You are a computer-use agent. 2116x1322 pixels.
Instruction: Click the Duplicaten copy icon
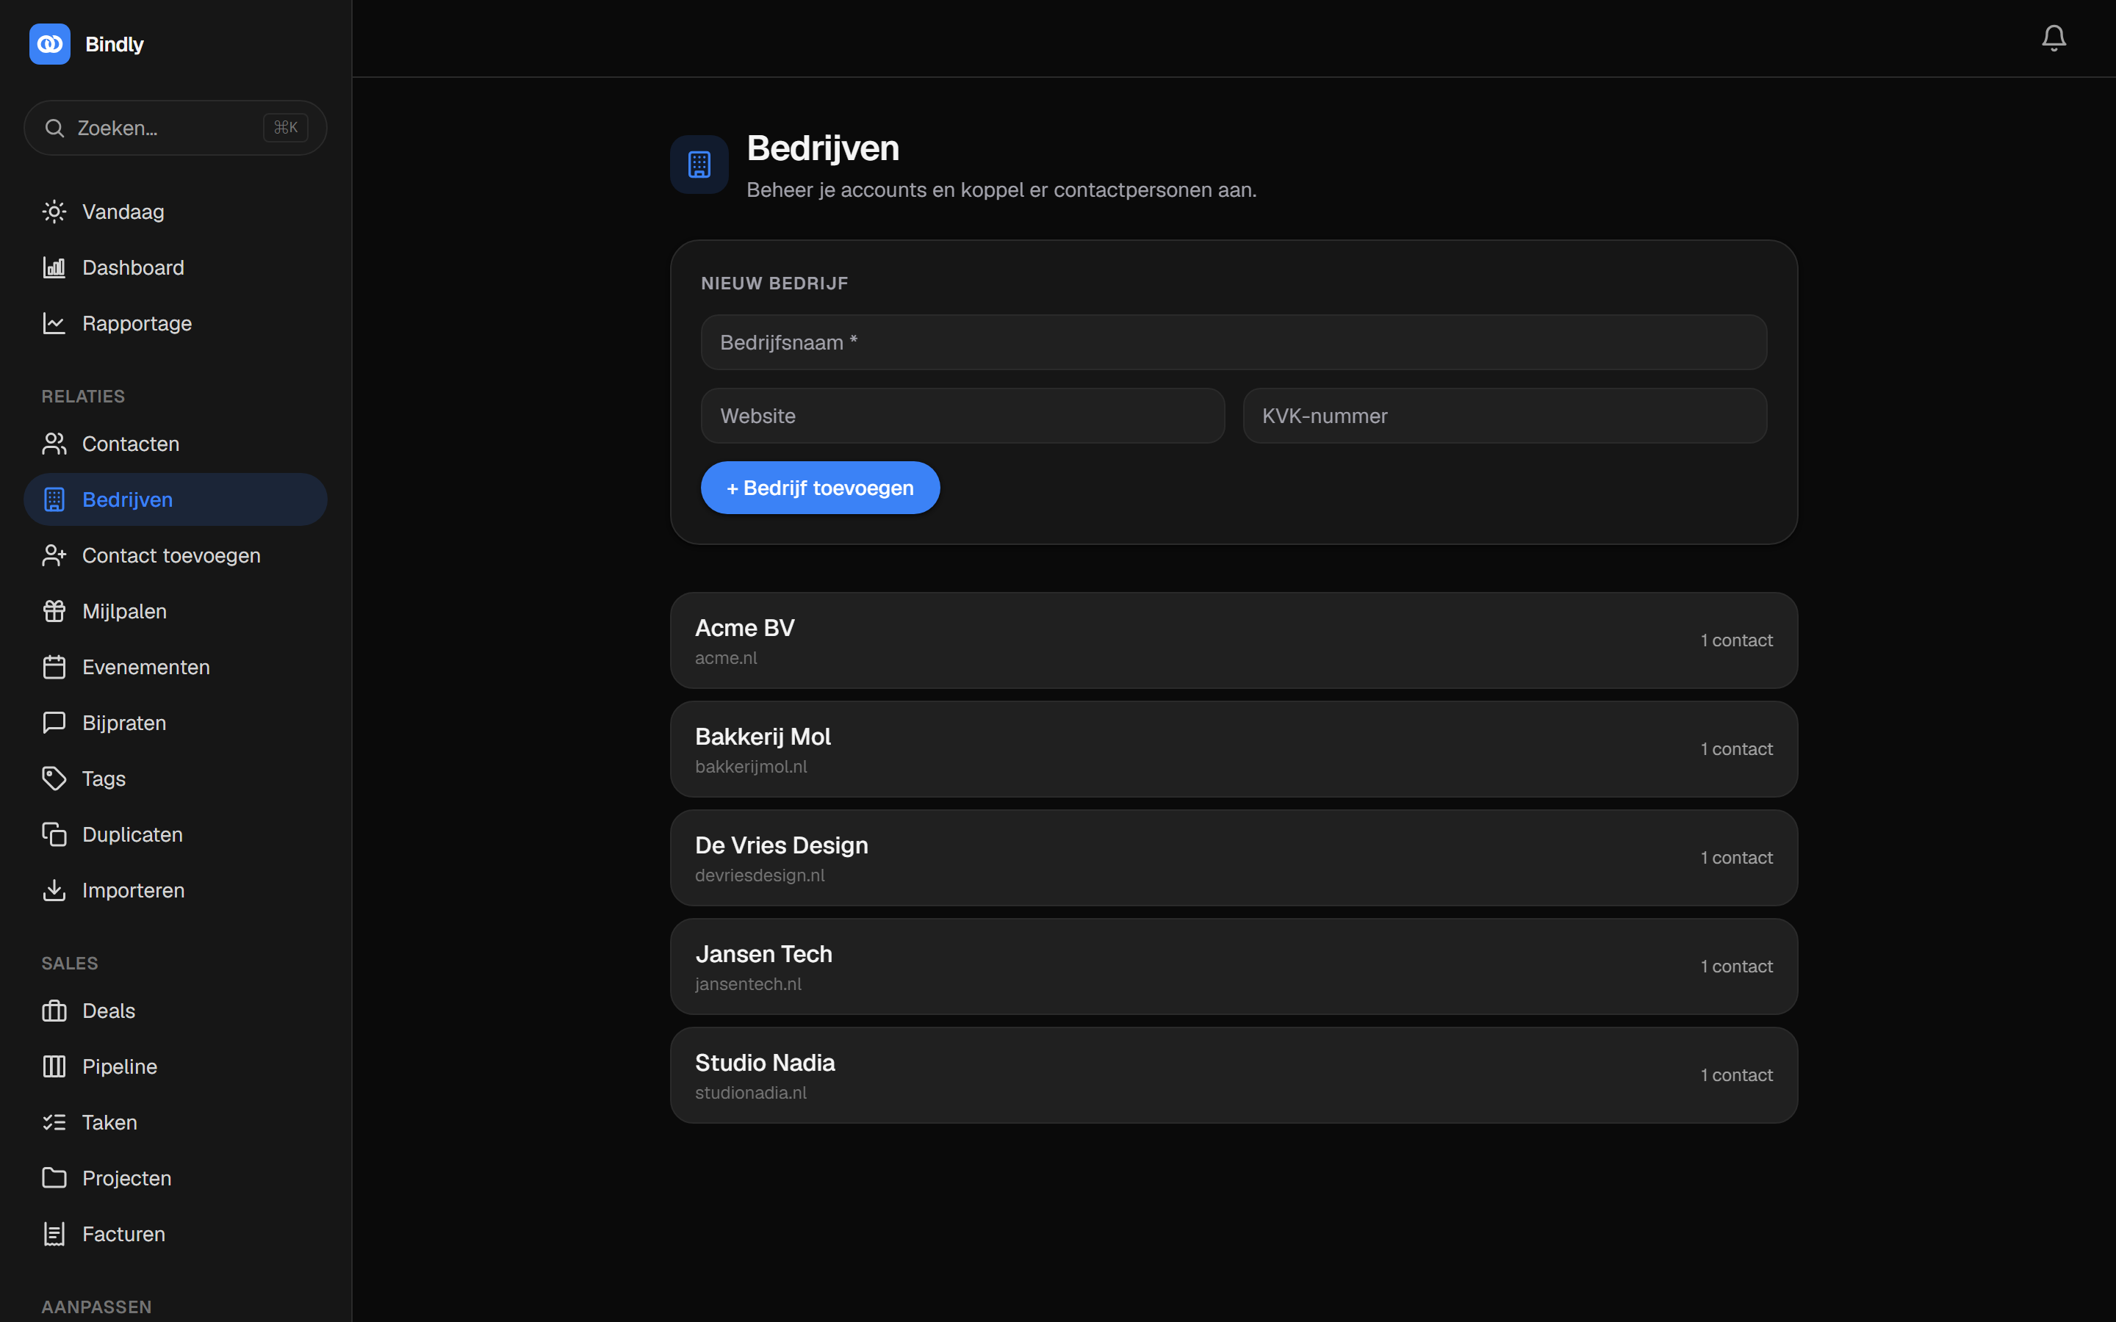tap(54, 834)
